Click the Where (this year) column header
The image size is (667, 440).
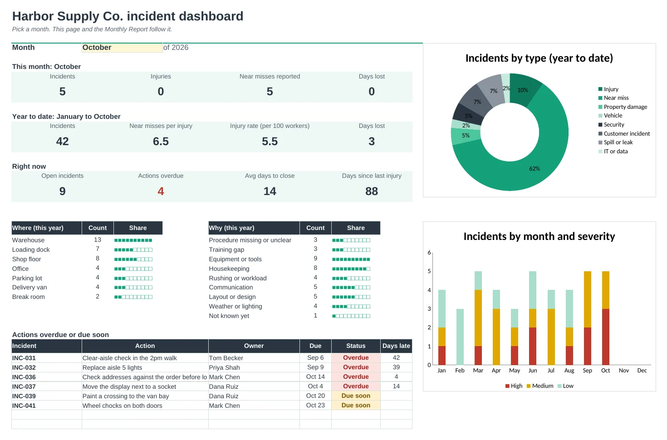[47, 228]
